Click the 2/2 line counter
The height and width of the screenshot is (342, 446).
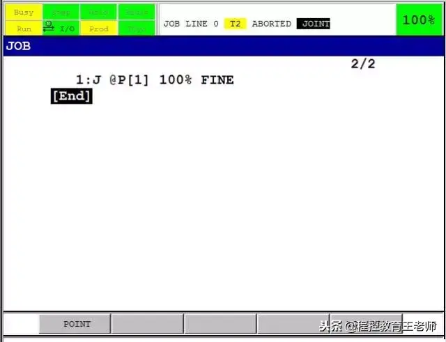(x=363, y=63)
